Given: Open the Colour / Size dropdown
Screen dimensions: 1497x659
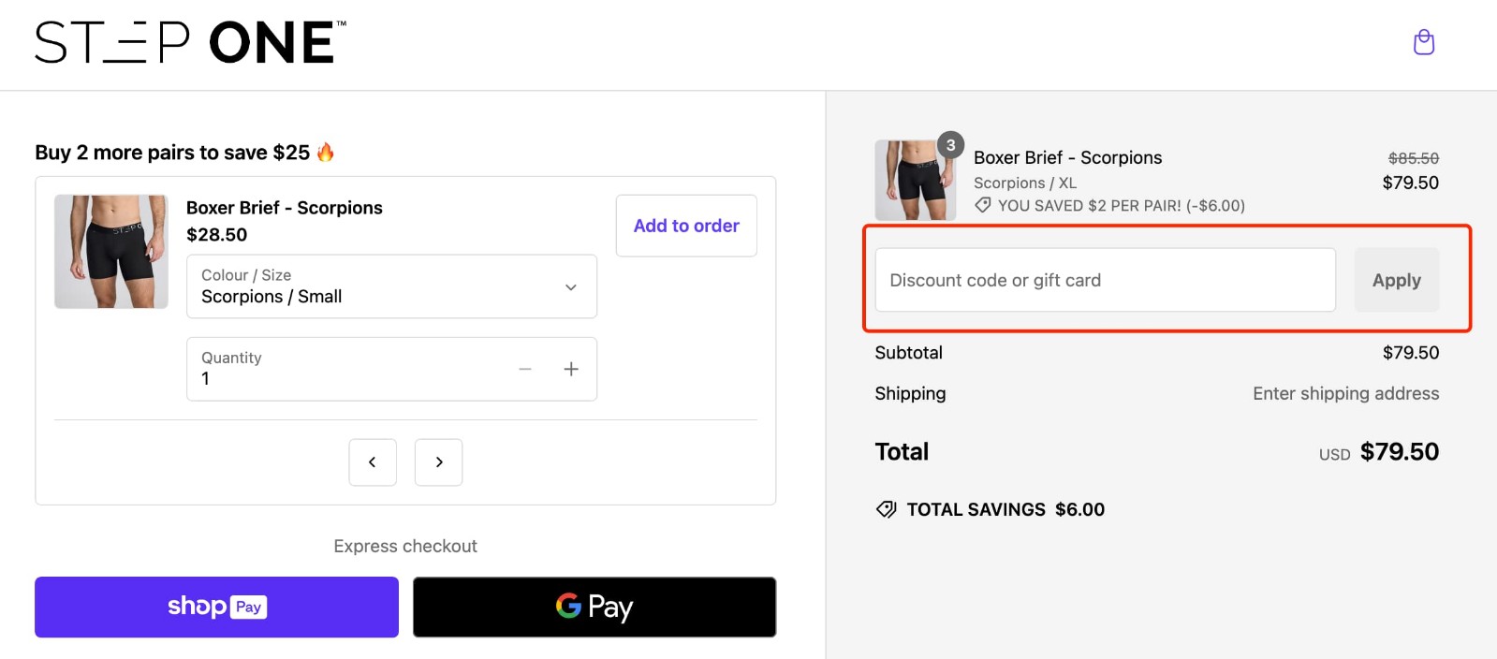Looking at the screenshot, I should (x=390, y=286).
